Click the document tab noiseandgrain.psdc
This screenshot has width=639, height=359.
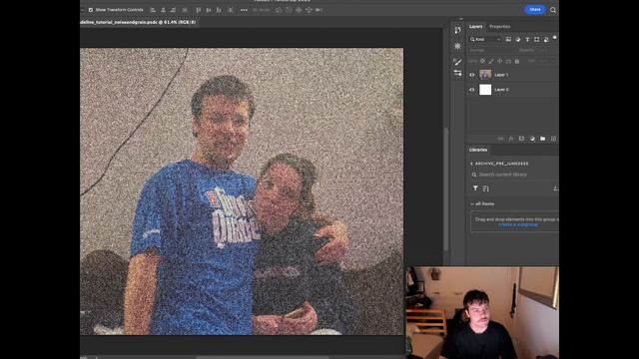(138, 22)
